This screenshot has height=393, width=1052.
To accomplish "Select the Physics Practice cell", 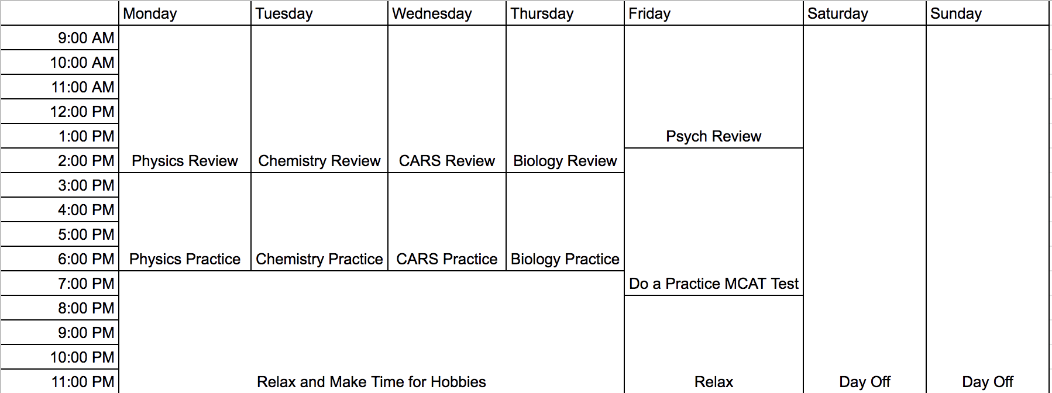I will point(185,222).
